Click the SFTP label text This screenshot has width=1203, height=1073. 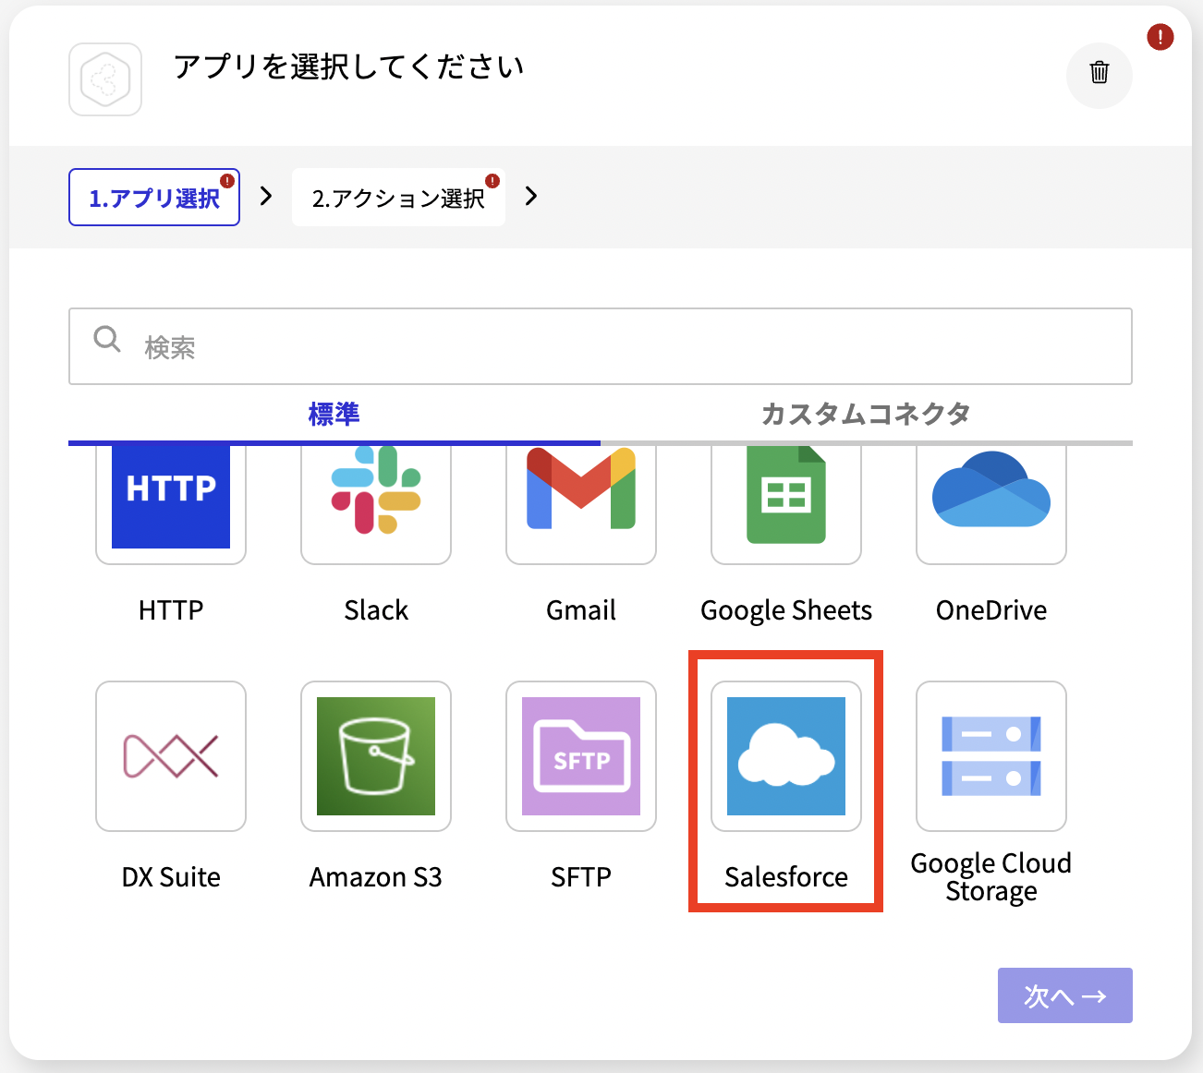coord(581,877)
